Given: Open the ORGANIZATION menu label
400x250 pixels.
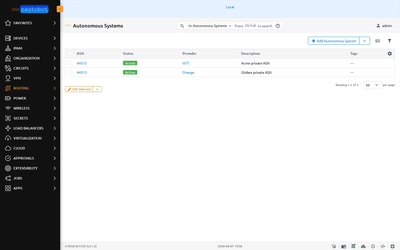Looking at the screenshot, I should (26, 58).
